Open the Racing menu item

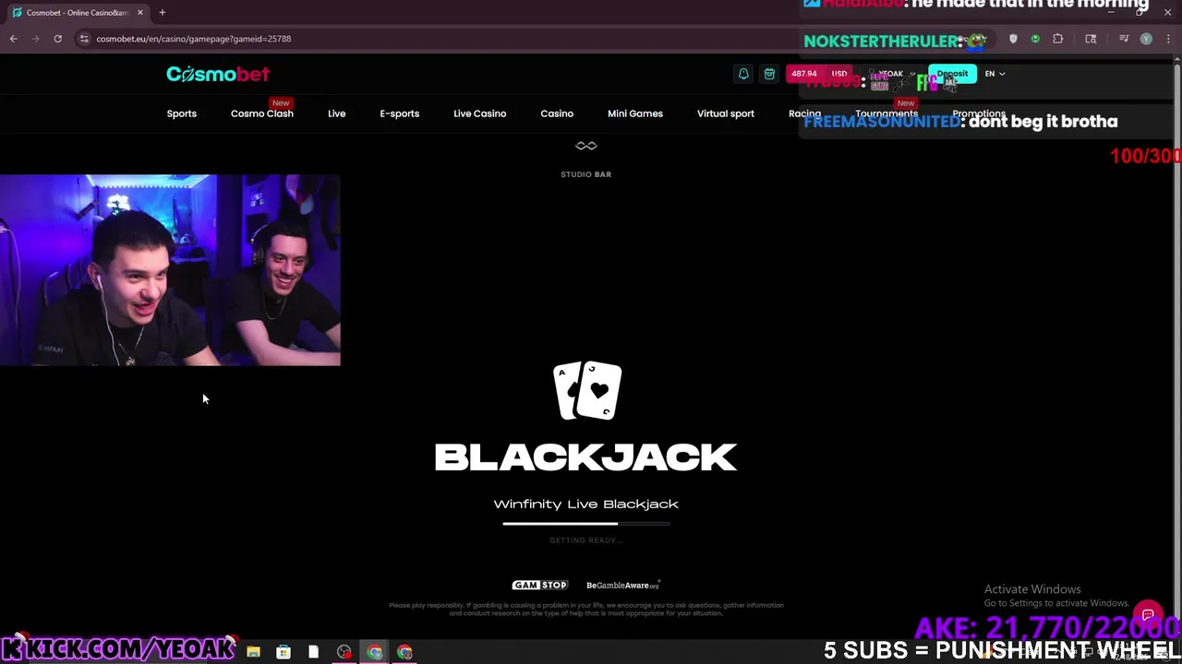(x=804, y=113)
